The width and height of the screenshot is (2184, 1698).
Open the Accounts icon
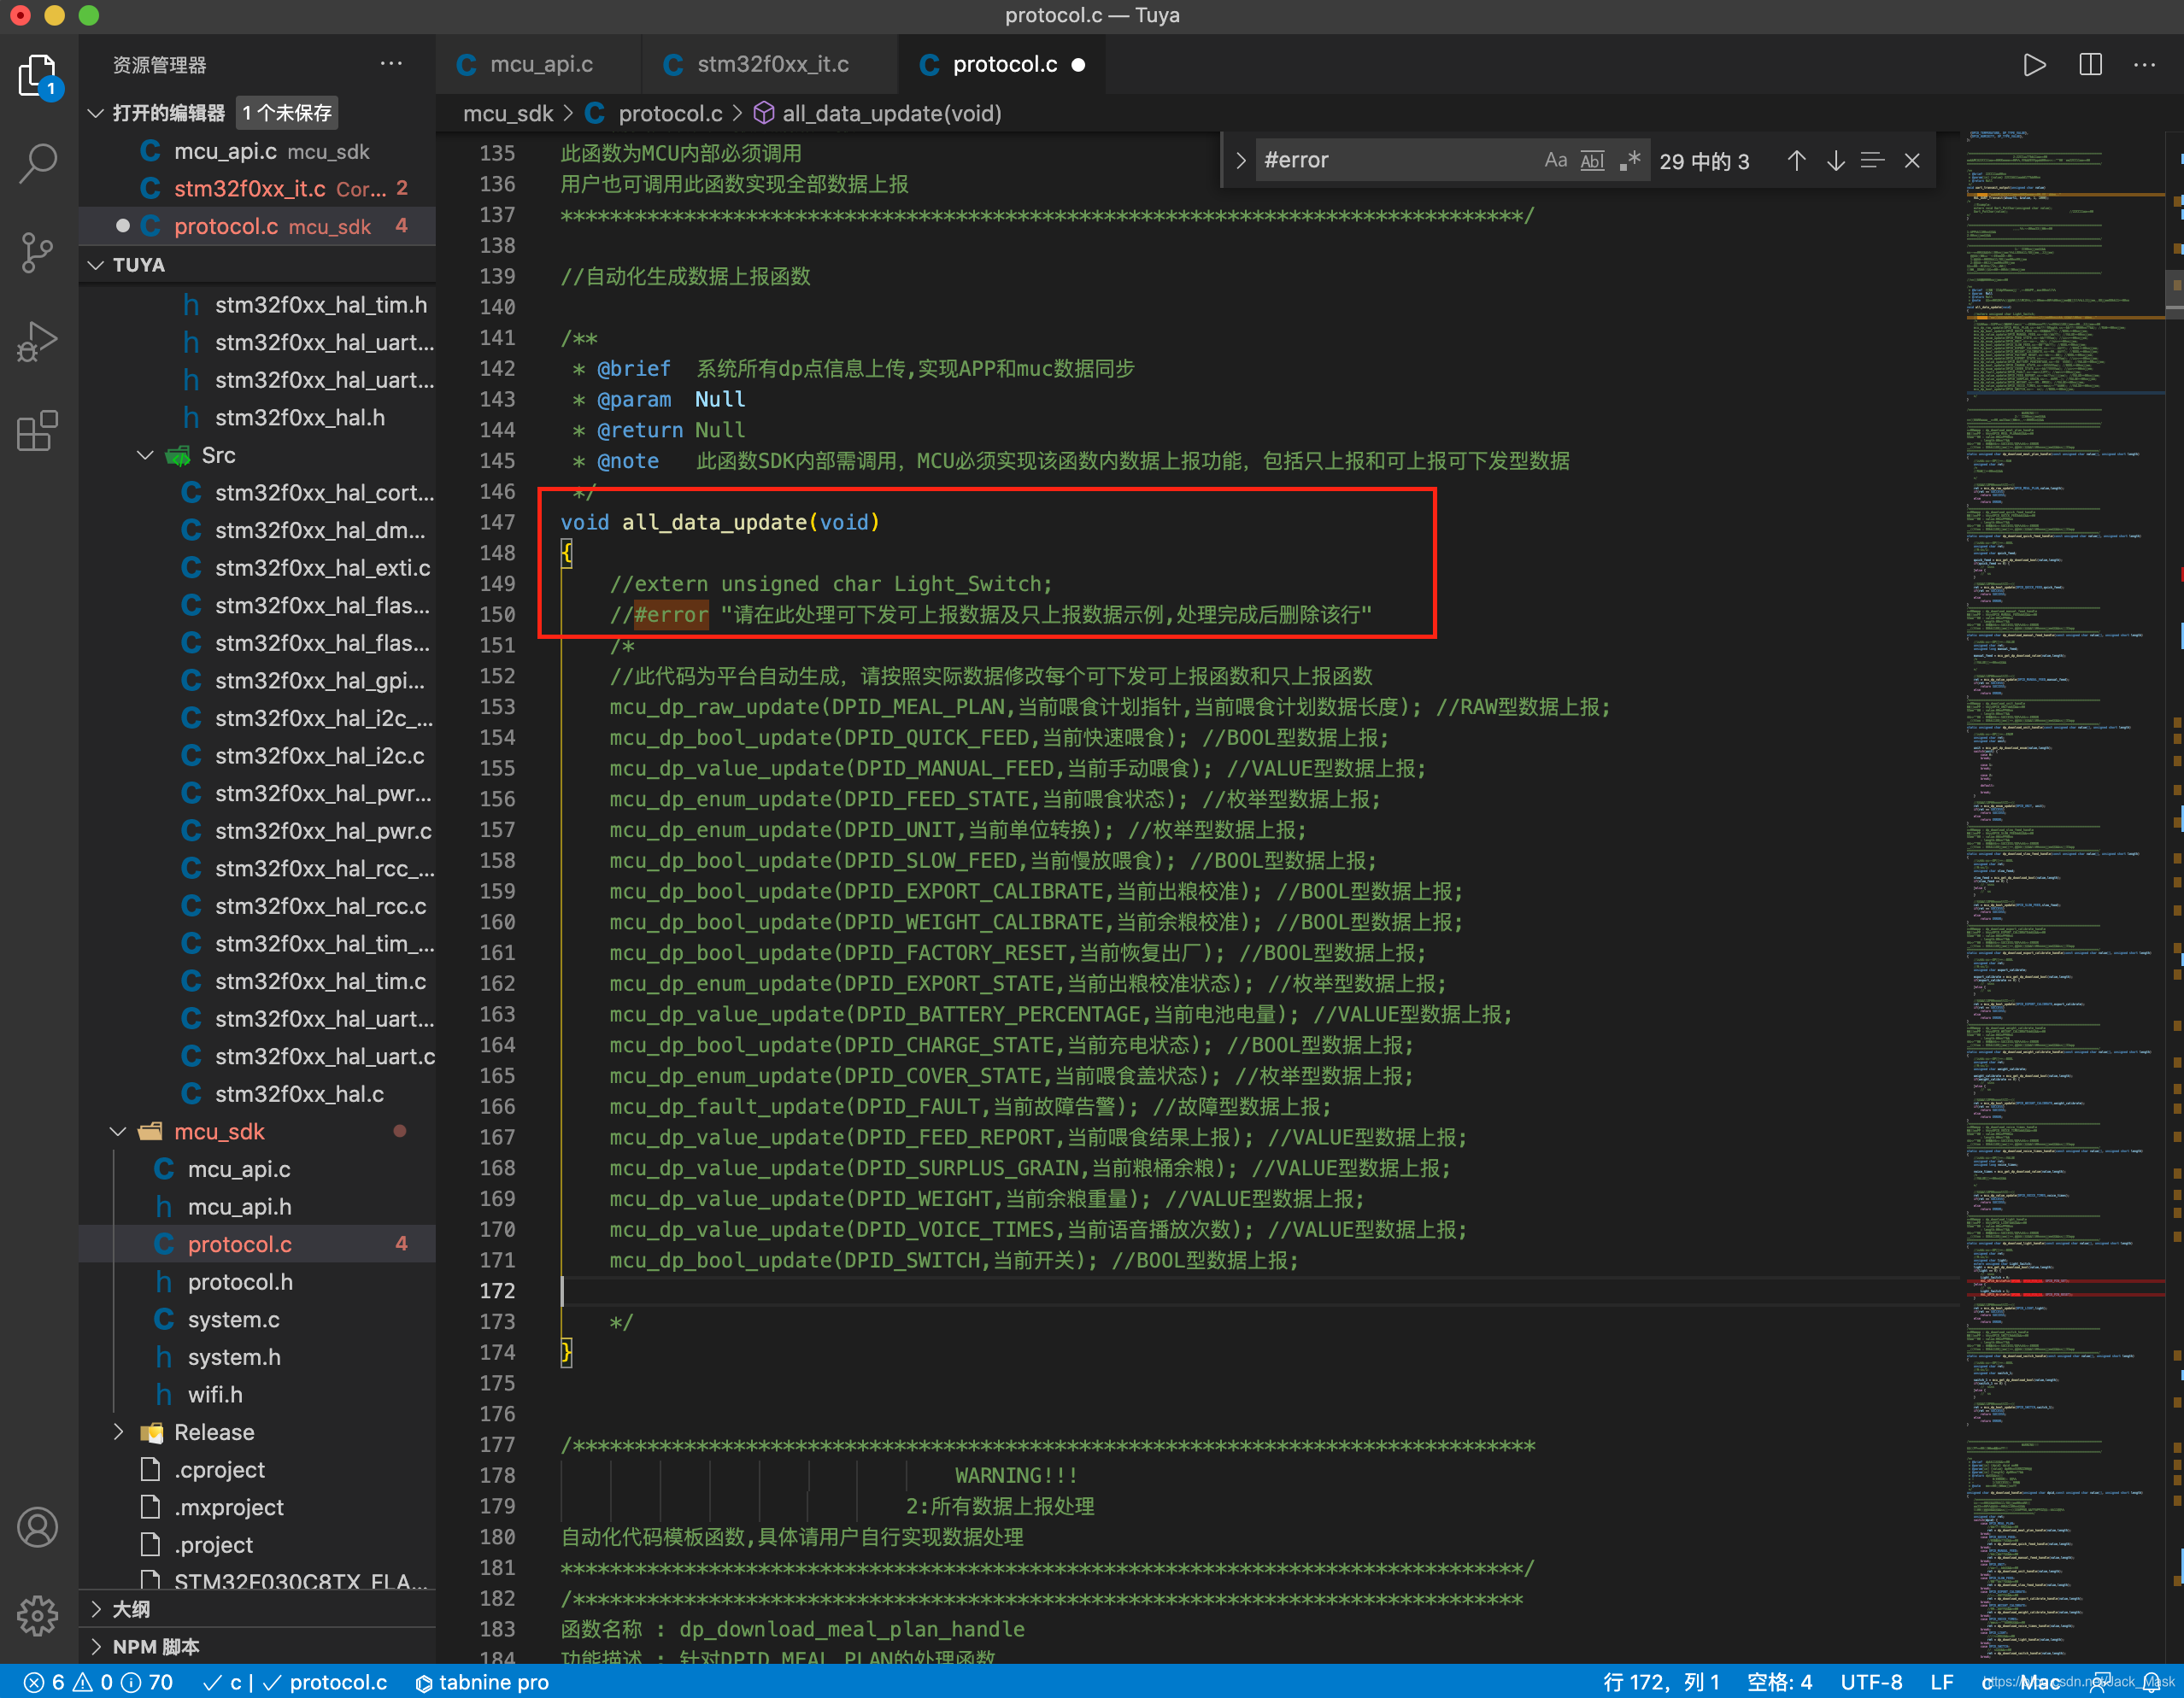click(38, 1527)
